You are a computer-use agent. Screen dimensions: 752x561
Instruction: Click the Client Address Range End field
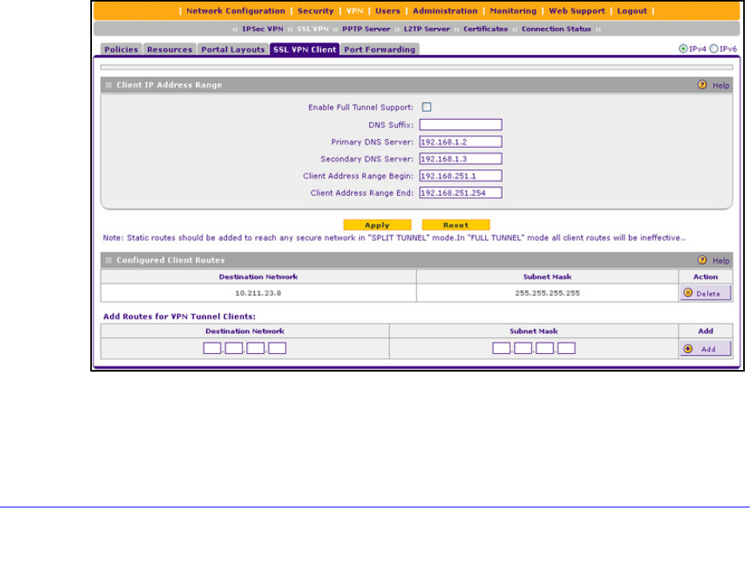click(x=460, y=193)
